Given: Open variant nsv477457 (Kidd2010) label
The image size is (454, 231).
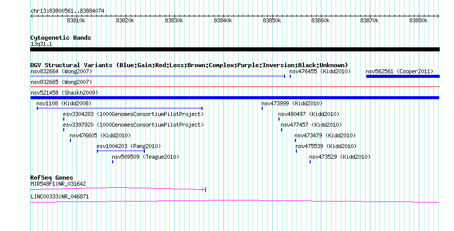Looking at the screenshot, I should point(311,125).
